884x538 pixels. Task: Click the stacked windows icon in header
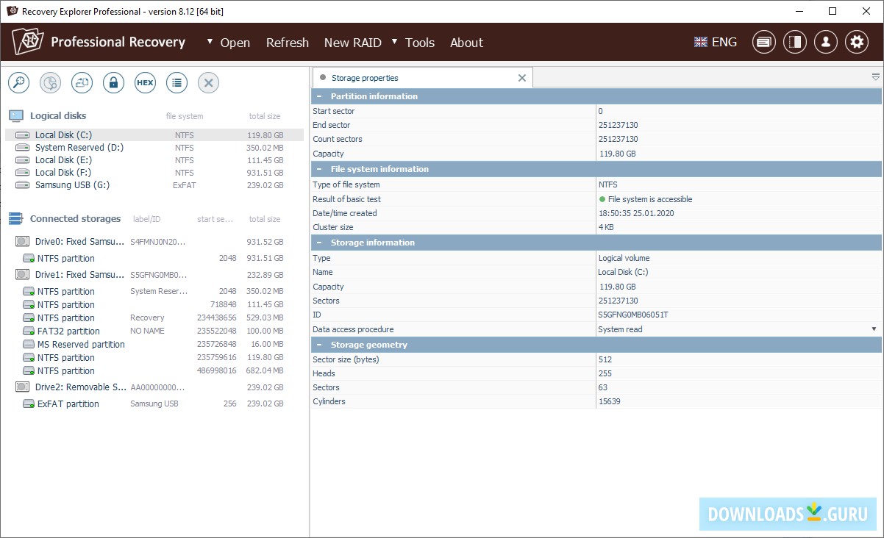(x=763, y=42)
